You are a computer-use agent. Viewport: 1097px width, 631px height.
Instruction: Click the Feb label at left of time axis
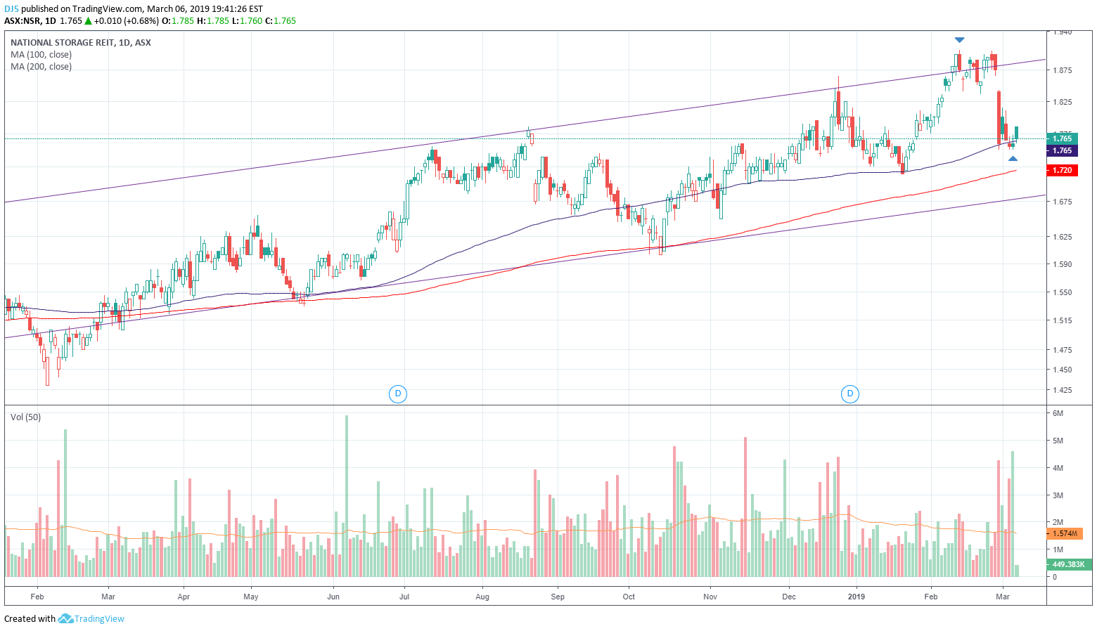[x=37, y=597]
